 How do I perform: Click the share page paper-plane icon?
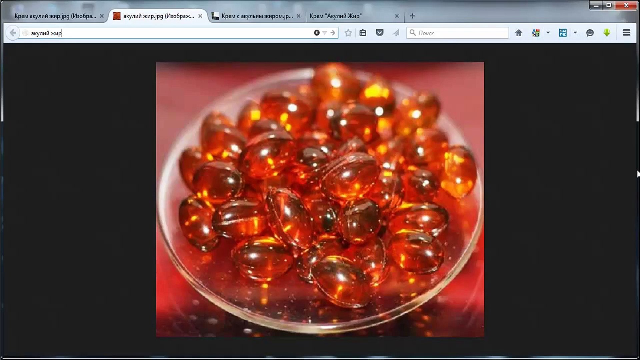(x=396, y=33)
